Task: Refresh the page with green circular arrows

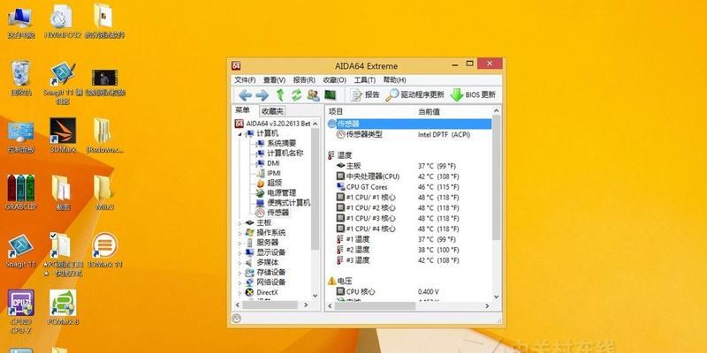Action: 296,95
